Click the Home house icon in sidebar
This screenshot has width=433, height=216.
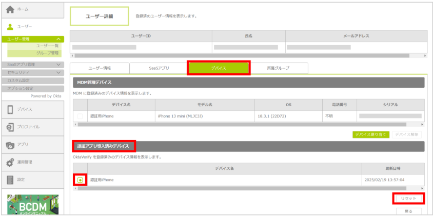(x=10, y=9)
